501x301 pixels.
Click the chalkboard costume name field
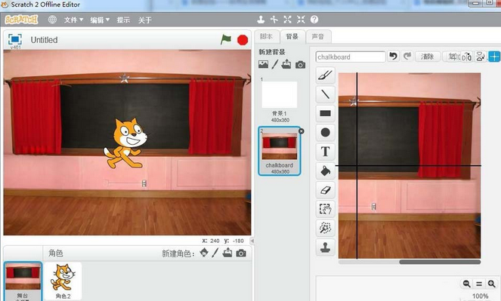(x=351, y=57)
